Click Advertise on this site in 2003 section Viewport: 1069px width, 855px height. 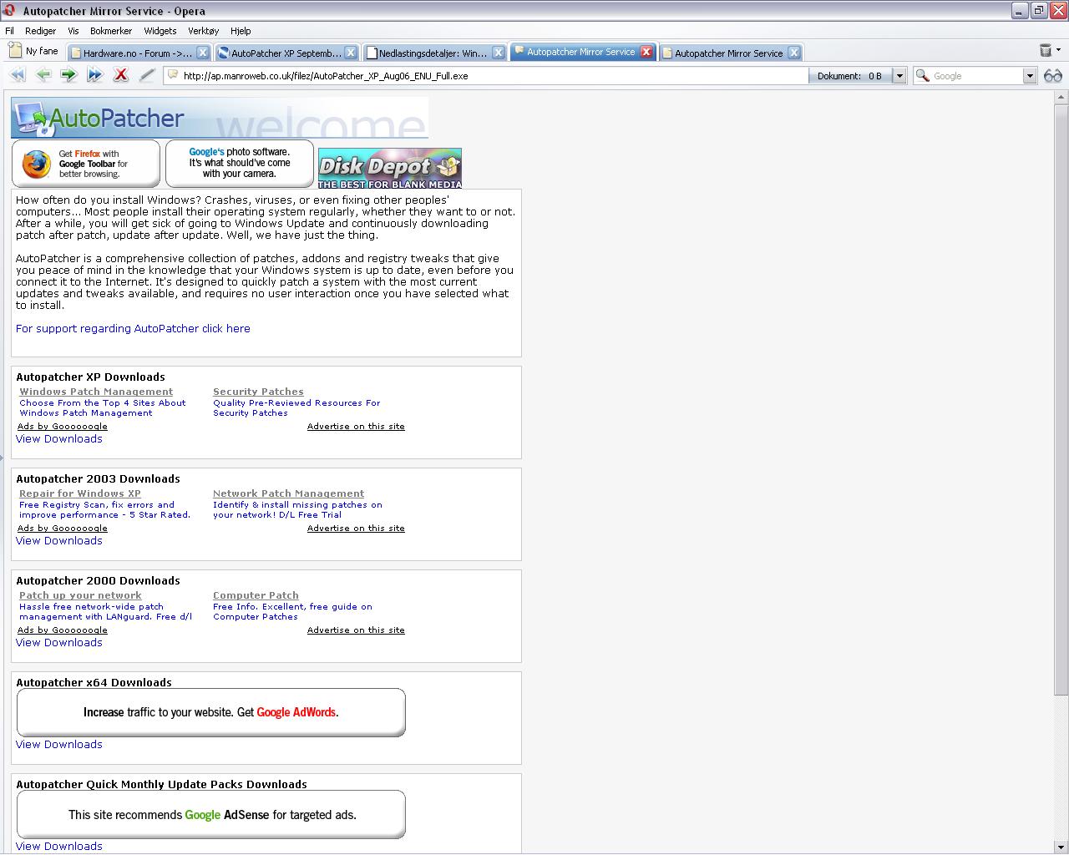356,528
